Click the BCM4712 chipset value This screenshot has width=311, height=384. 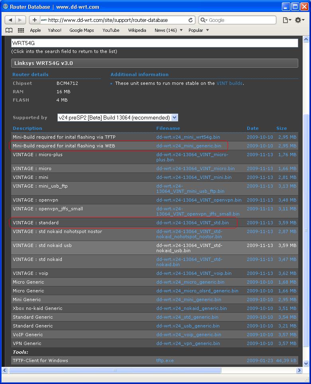(x=67, y=83)
